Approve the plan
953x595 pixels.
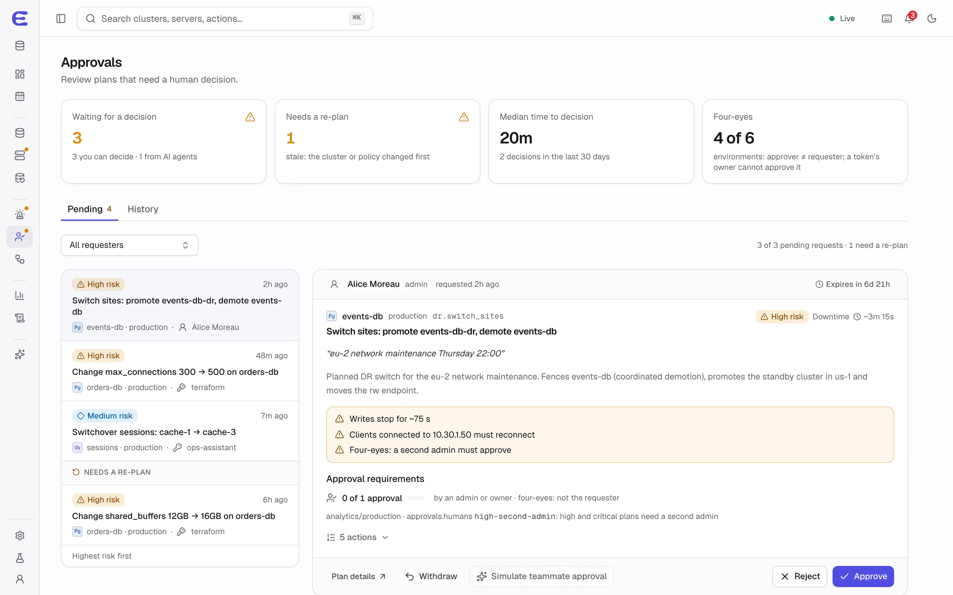[863, 576]
